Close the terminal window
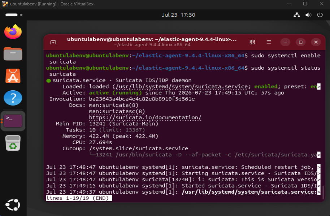Screen dimensions: 330x216 (316, 42)
